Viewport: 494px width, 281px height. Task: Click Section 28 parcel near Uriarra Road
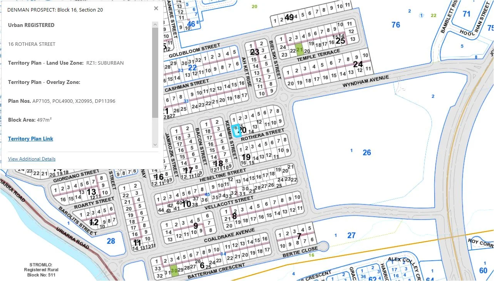click(111, 241)
